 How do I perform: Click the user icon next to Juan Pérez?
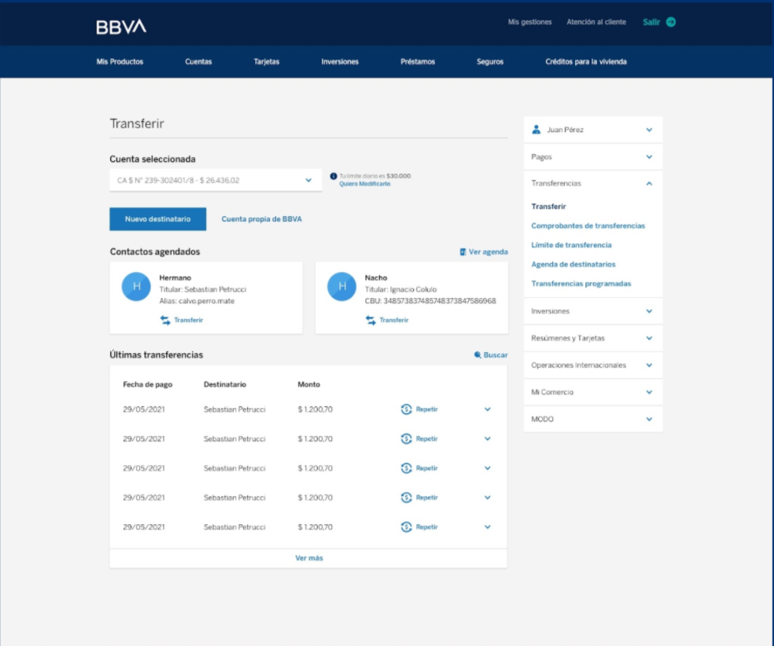[x=536, y=130]
